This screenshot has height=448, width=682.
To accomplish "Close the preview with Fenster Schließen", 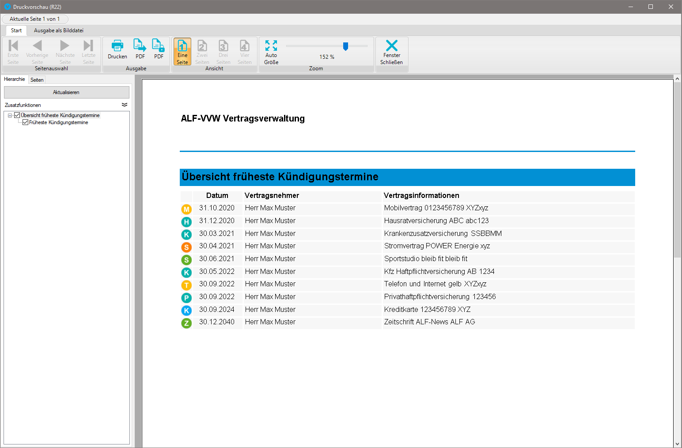I will click(x=391, y=51).
